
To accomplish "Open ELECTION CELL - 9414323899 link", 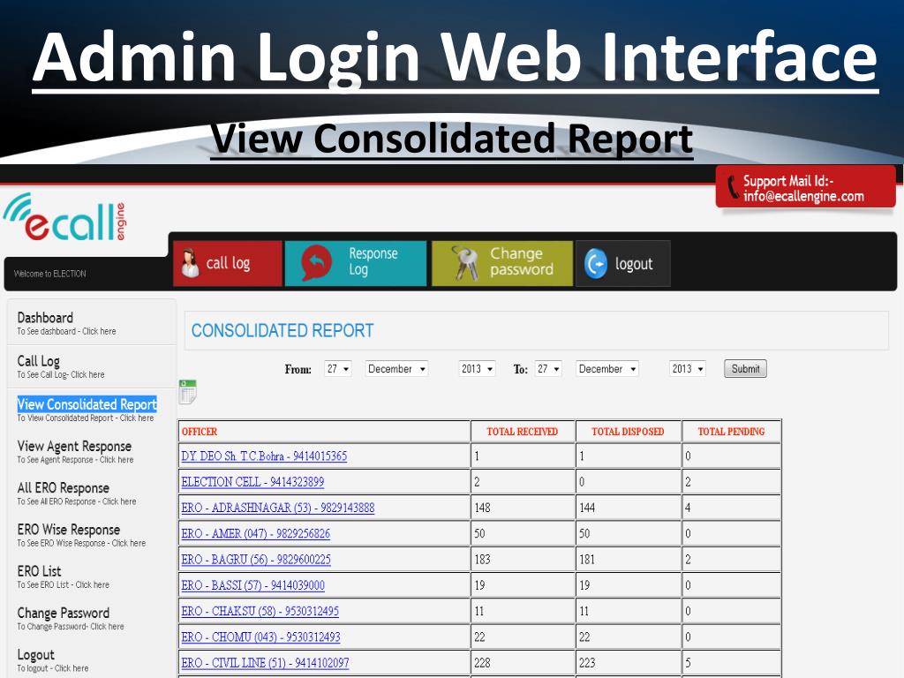I will click(x=252, y=482).
